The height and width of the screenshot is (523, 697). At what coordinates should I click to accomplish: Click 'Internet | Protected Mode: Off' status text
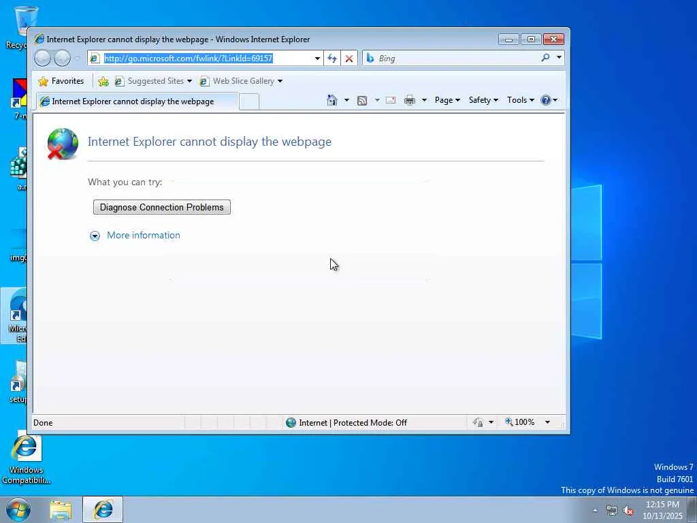click(x=353, y=422)
